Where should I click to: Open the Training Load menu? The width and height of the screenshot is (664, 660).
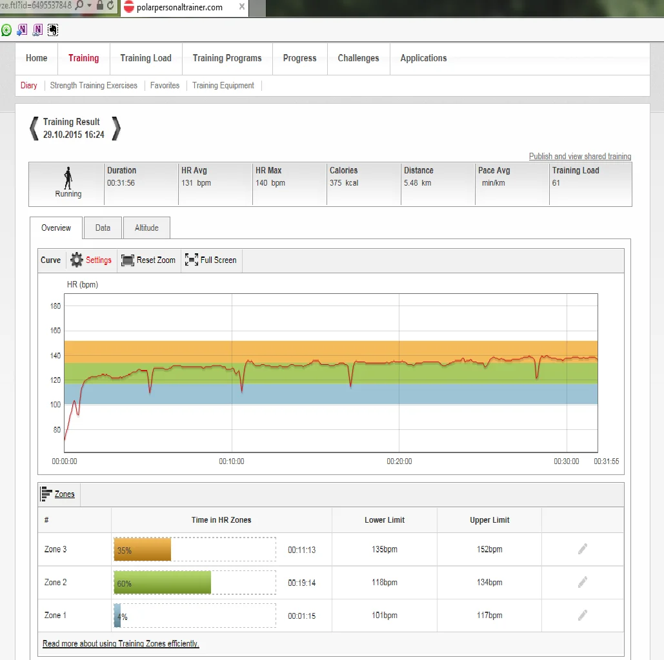(146, 58)
